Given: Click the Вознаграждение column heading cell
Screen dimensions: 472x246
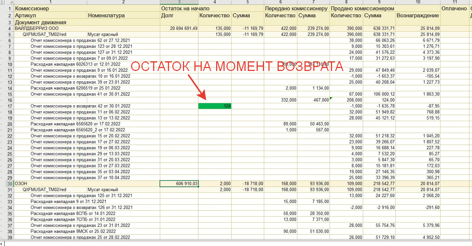Looking at the screenshot, I should (418, 15).
